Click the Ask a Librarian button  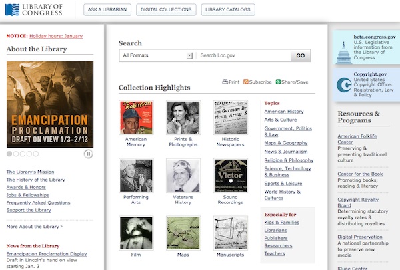107,9
